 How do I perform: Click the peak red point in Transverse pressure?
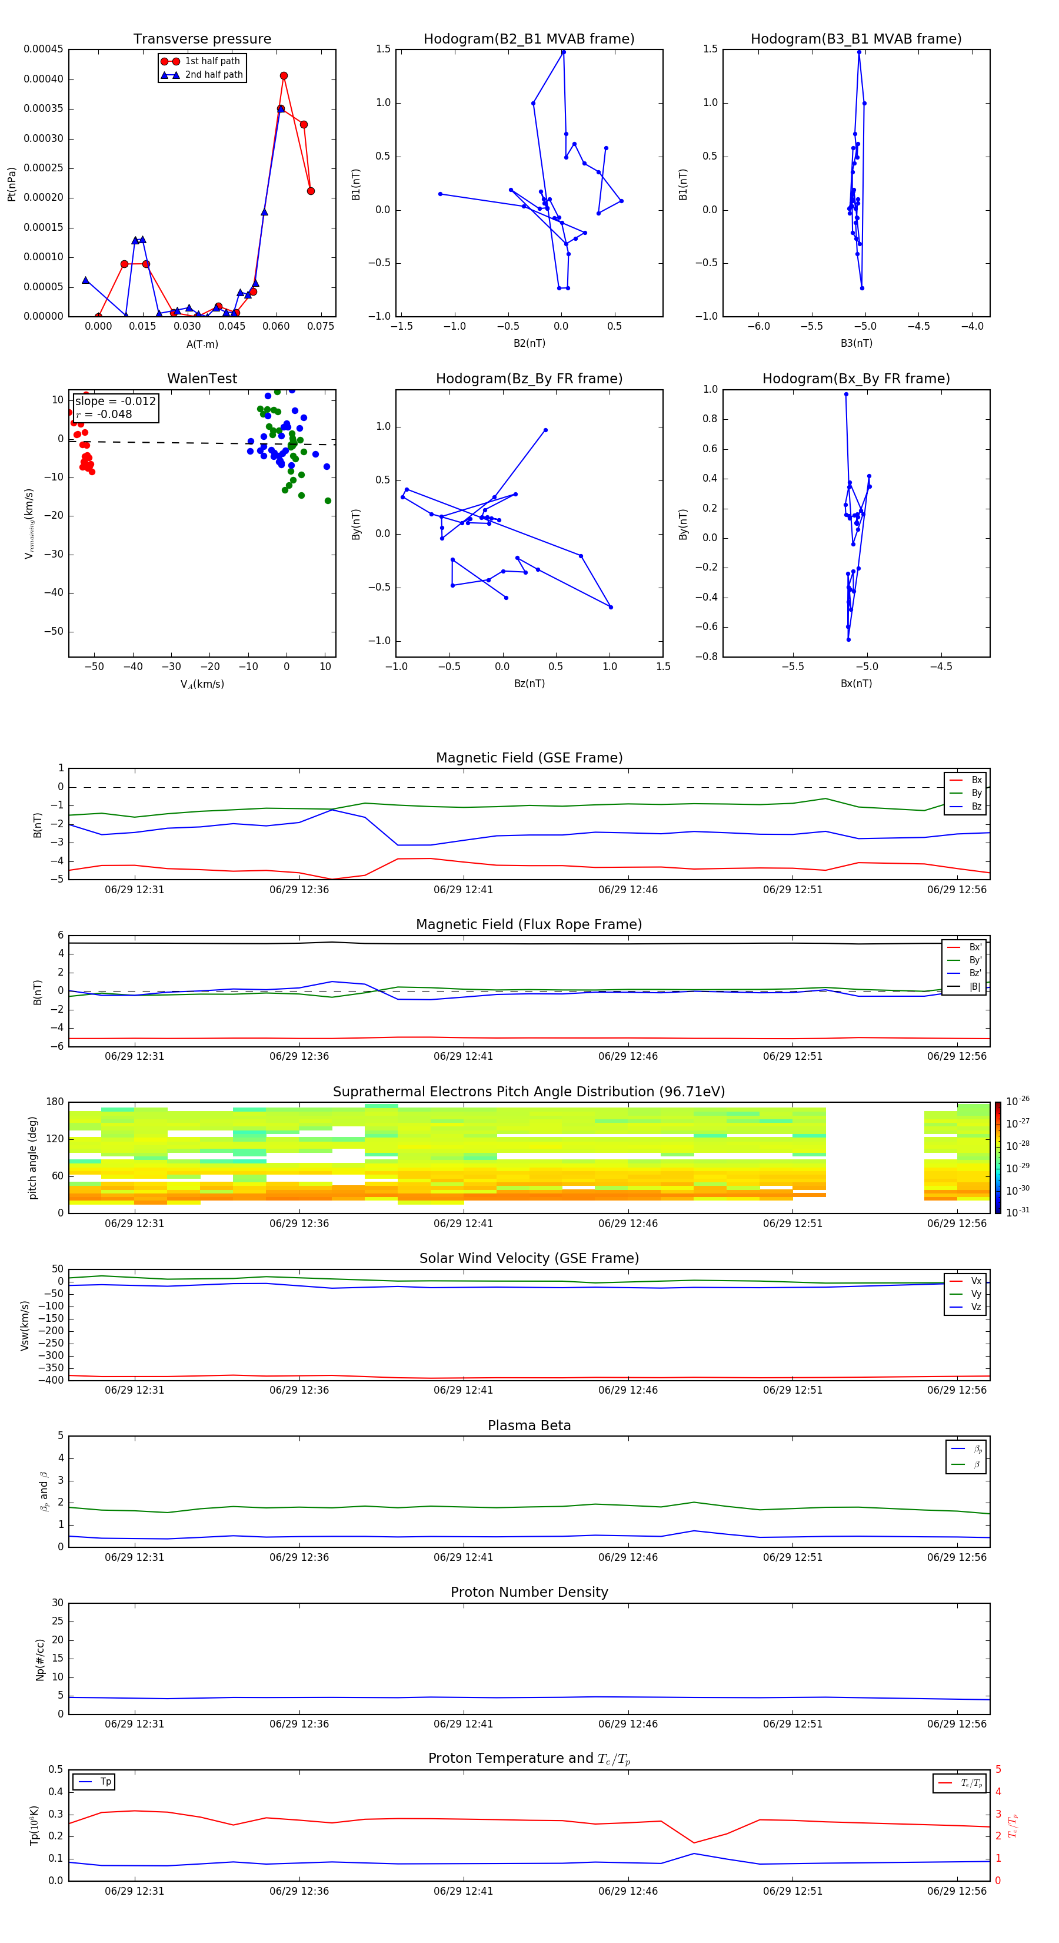[284, 76]
